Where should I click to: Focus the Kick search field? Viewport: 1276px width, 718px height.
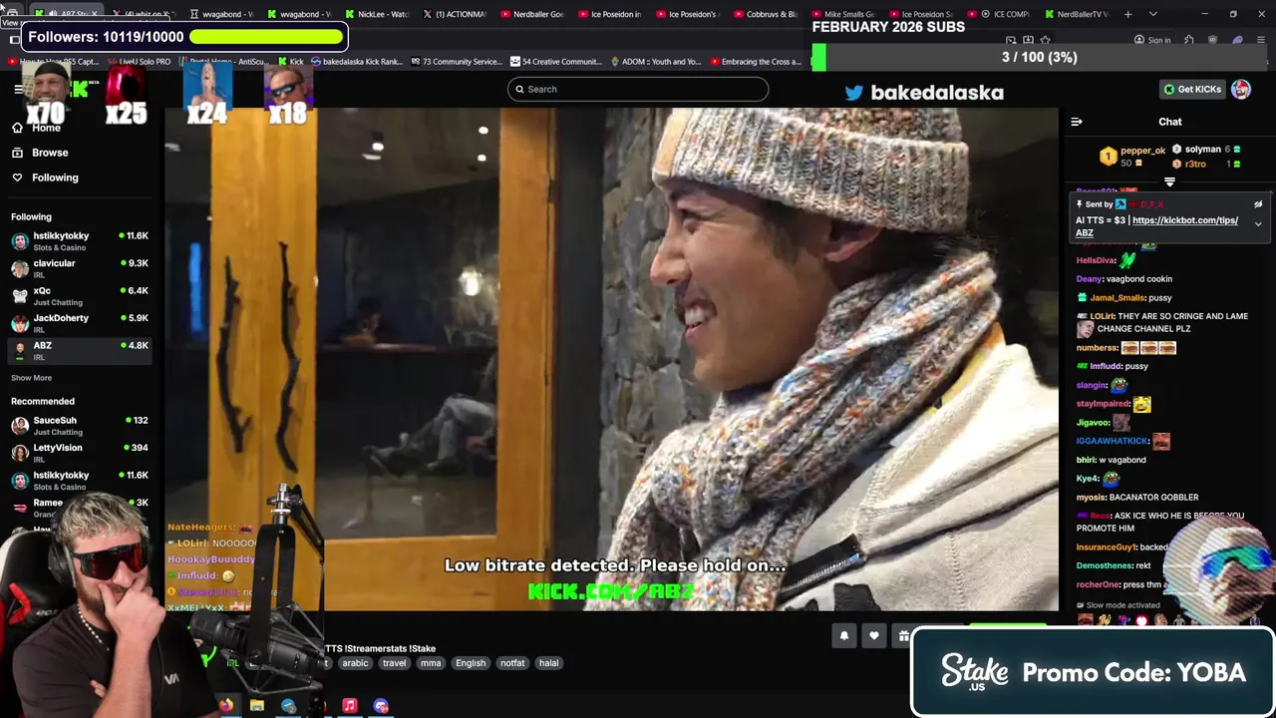pos(638,89)
